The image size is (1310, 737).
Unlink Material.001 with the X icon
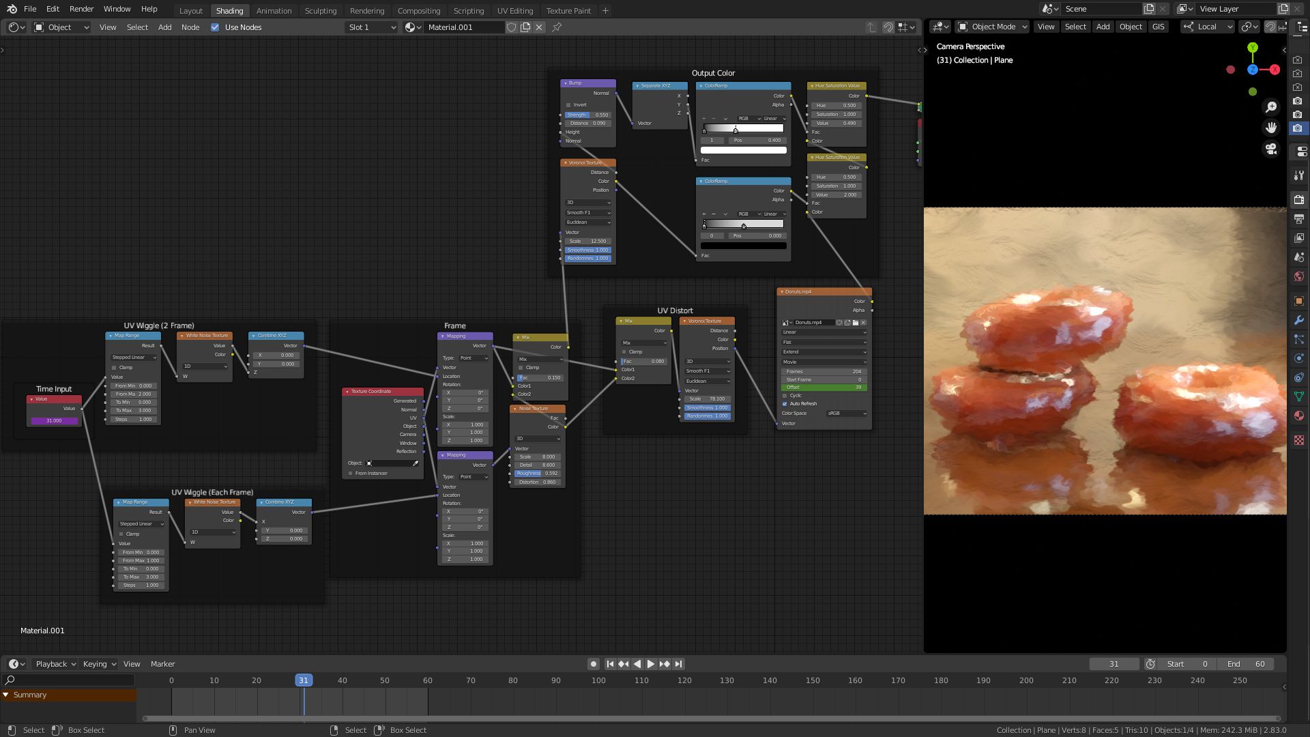[539, 27]
